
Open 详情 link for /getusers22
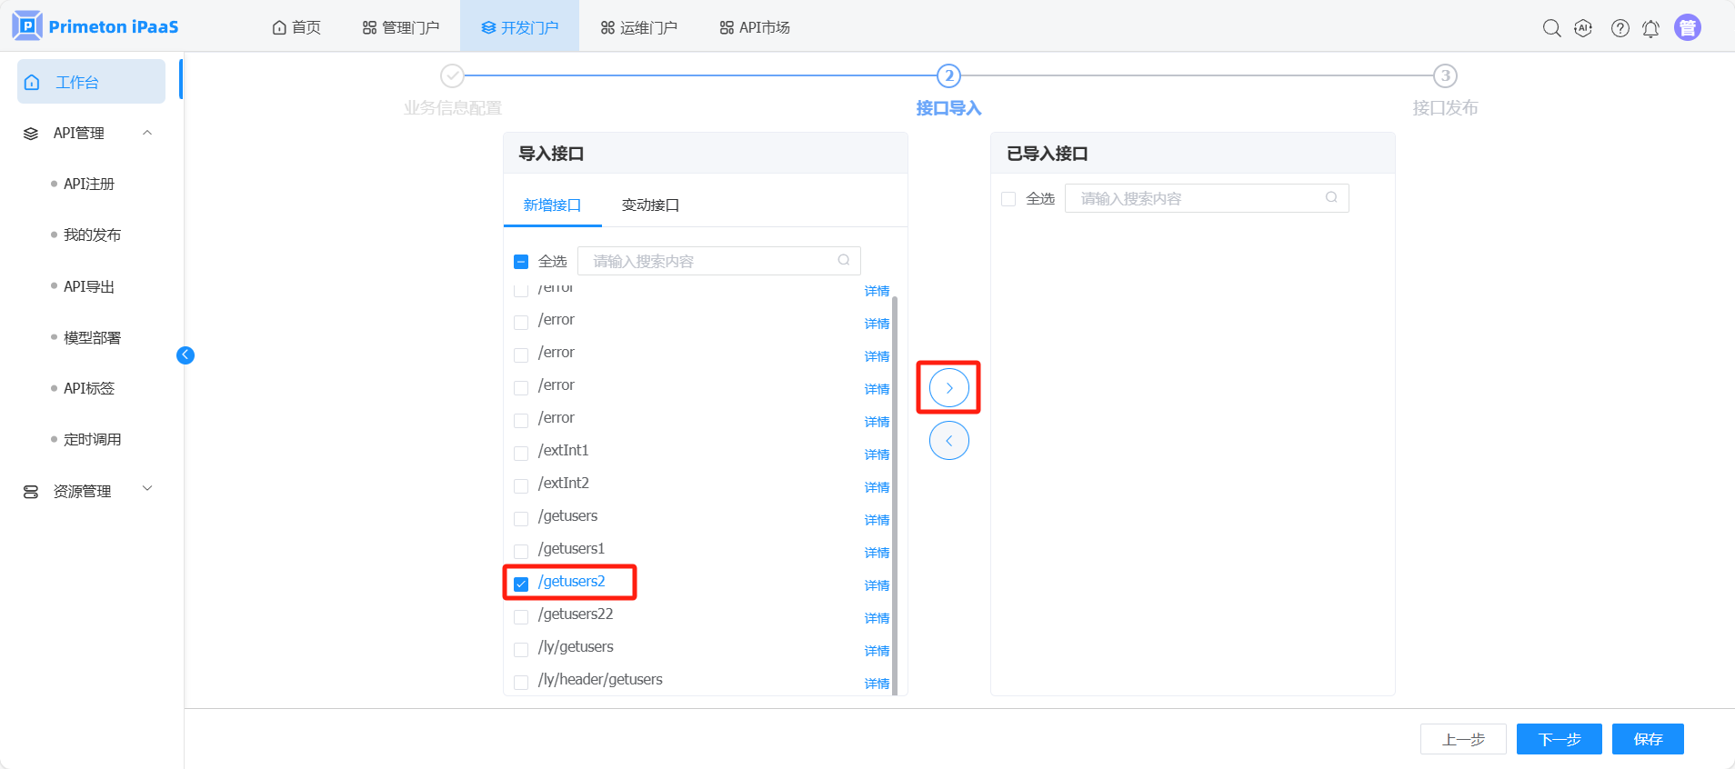(877, 617)
